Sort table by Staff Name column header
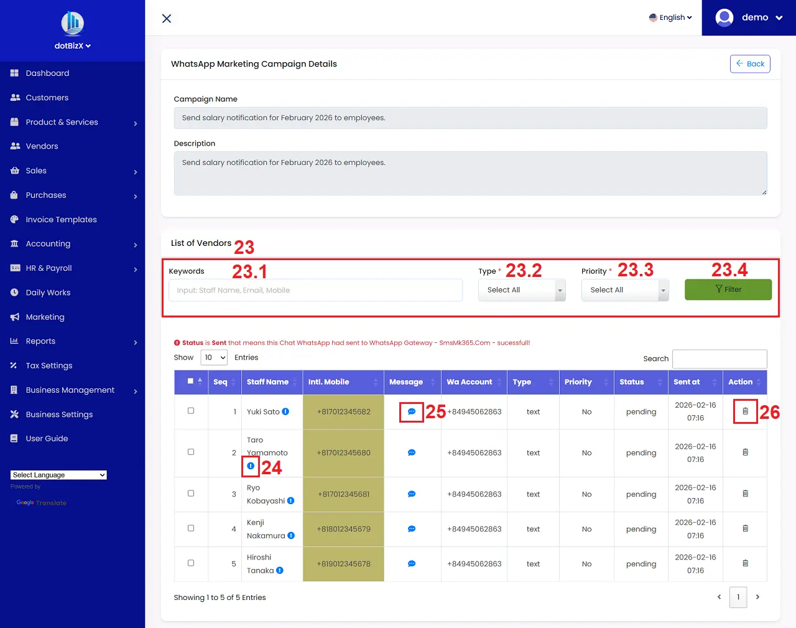Image resolution: width=796 pixels, height=628 pixels. coord(268,382)
